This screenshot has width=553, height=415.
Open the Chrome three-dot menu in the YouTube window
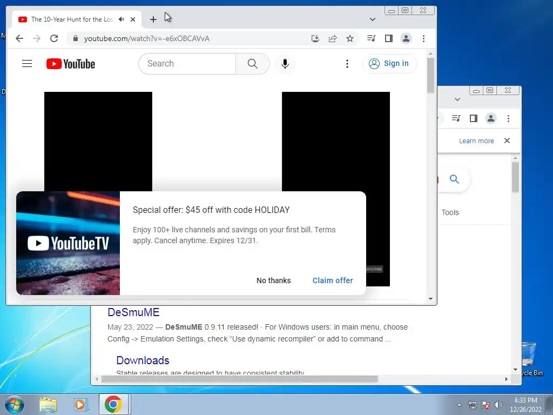click(x=423, y=38)
